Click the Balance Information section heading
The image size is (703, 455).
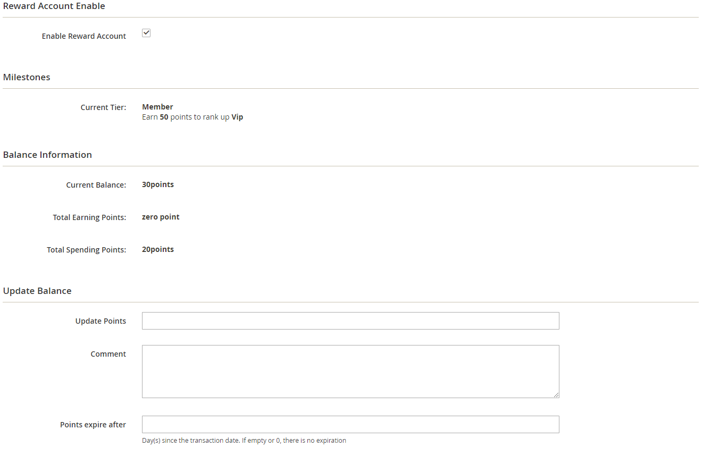tap(47, 155)
